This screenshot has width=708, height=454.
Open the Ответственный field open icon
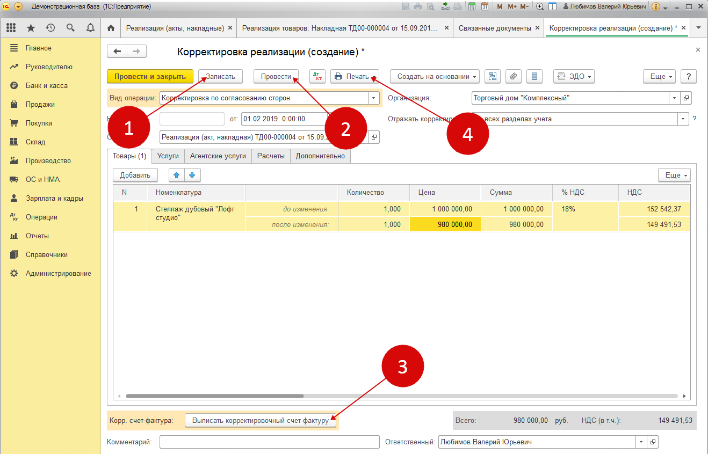653,442
